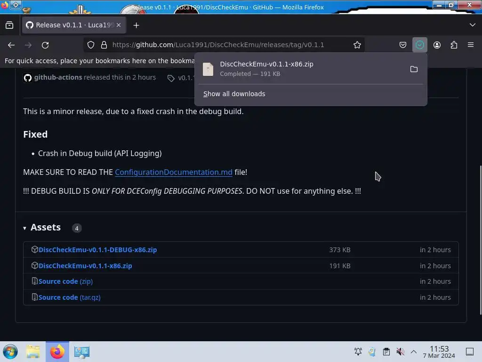Open the clock showing 11:53
Screen dimensions: 482x362
point(439,352)
